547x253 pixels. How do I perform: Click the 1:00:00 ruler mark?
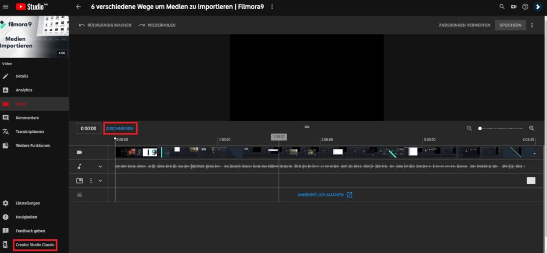click(x=224, y=139)
